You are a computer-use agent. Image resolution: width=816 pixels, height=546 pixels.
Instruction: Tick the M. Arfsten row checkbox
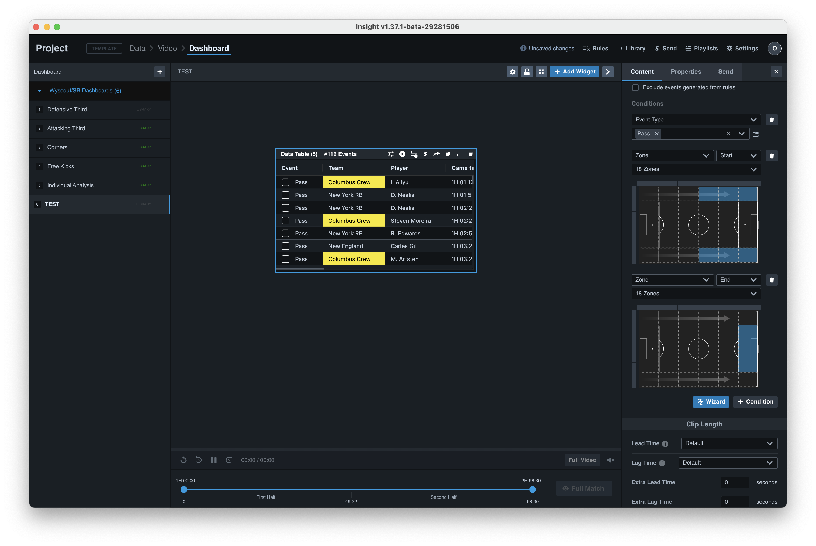click(x=285, y=259)
